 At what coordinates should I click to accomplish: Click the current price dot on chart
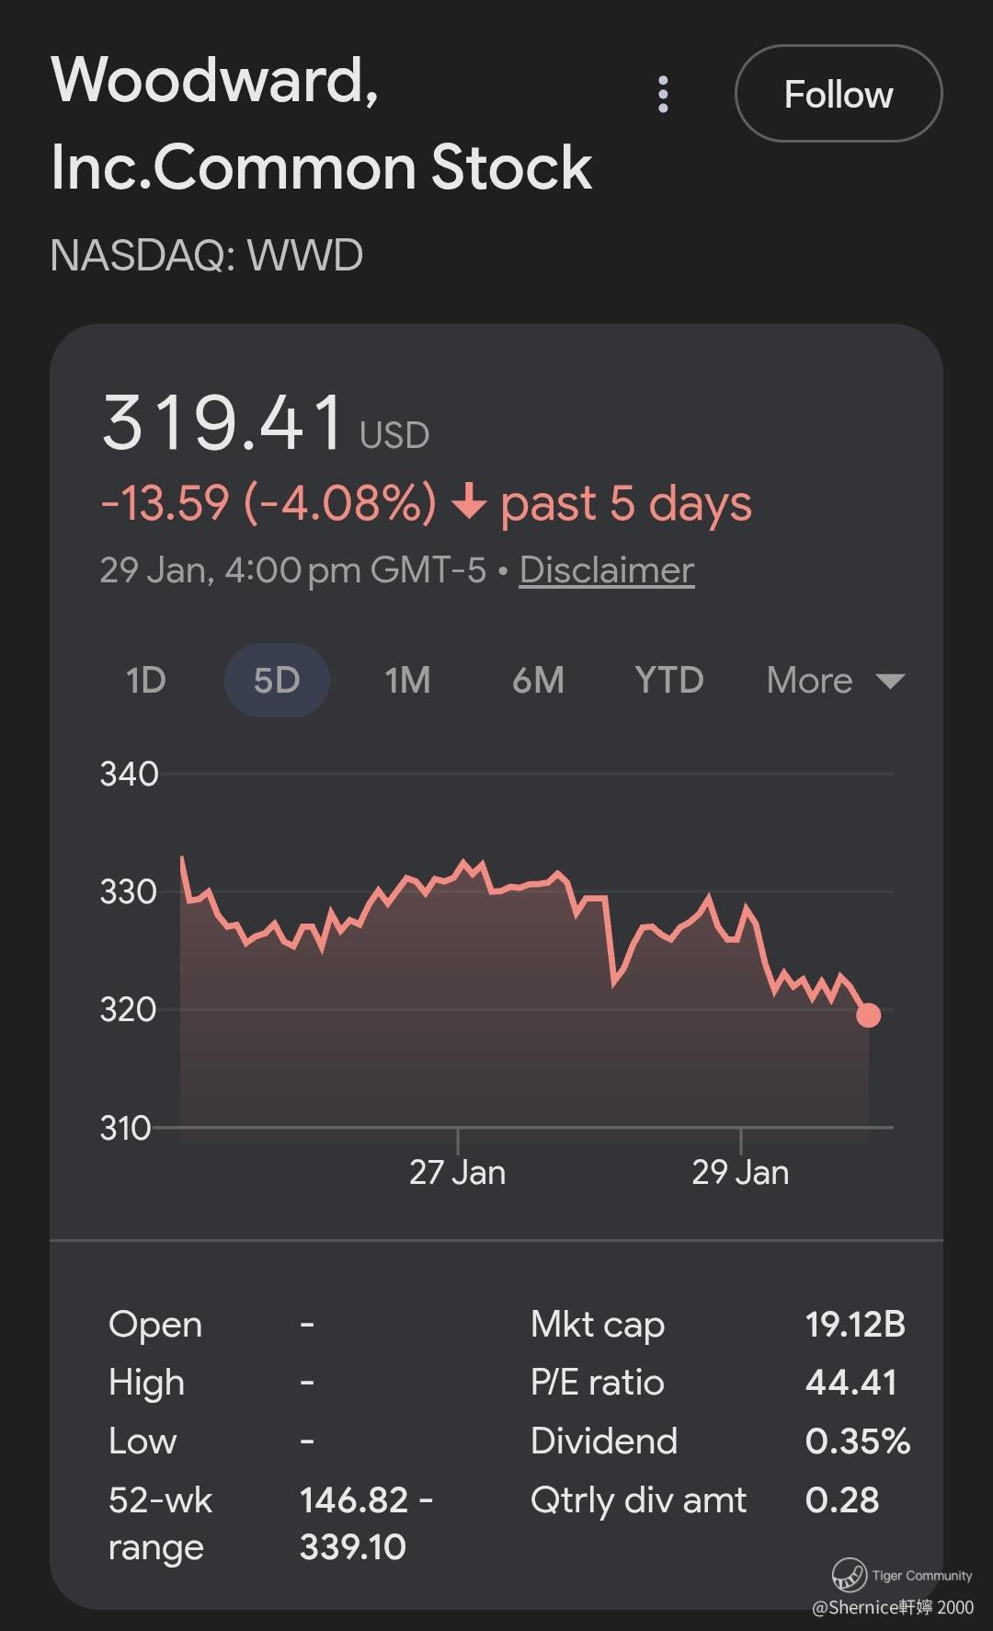(x=868, y=1015)
